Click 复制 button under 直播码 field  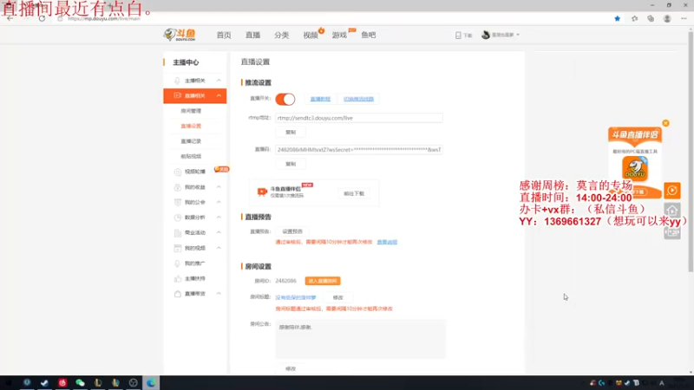[x=291, y=164]
